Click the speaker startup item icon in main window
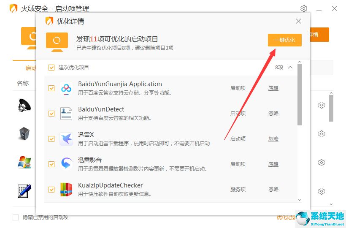 point(24,105)
